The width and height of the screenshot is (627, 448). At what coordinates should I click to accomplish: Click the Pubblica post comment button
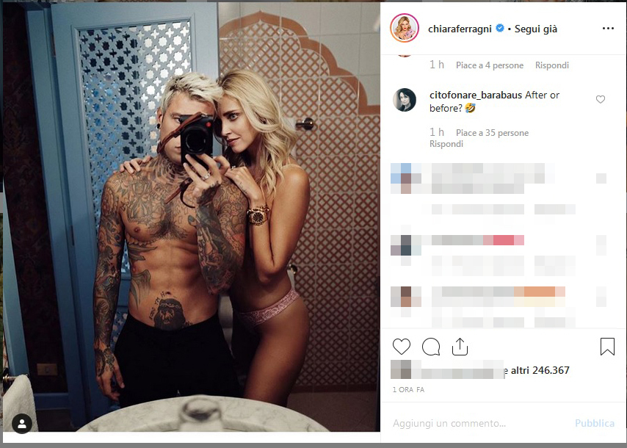tap(595, 423)
